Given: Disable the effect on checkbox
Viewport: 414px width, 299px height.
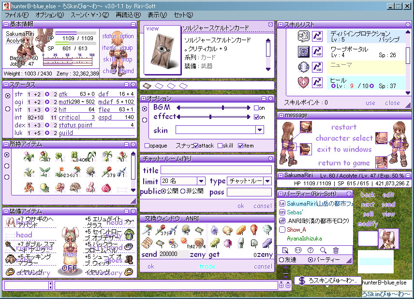Looking at the screenshot, I should tap(256, 117).
